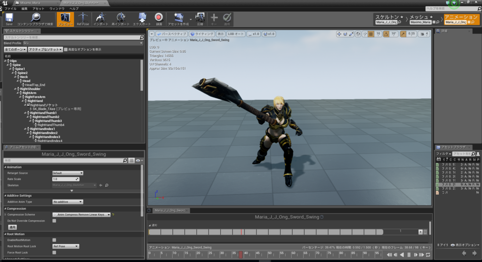Check the advanced options (高度なオプションを表示) checkbox
The width and height of the screenshot is (482, 262).
pos(66,49)
